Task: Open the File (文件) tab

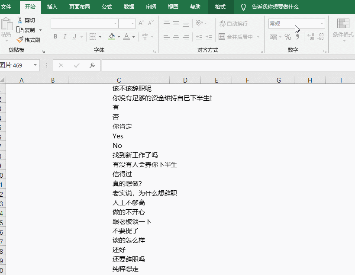Action: click(6, 7)
